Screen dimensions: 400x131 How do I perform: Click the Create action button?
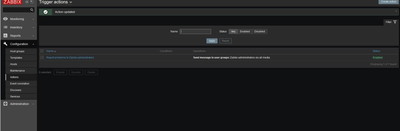coord(388,2)
